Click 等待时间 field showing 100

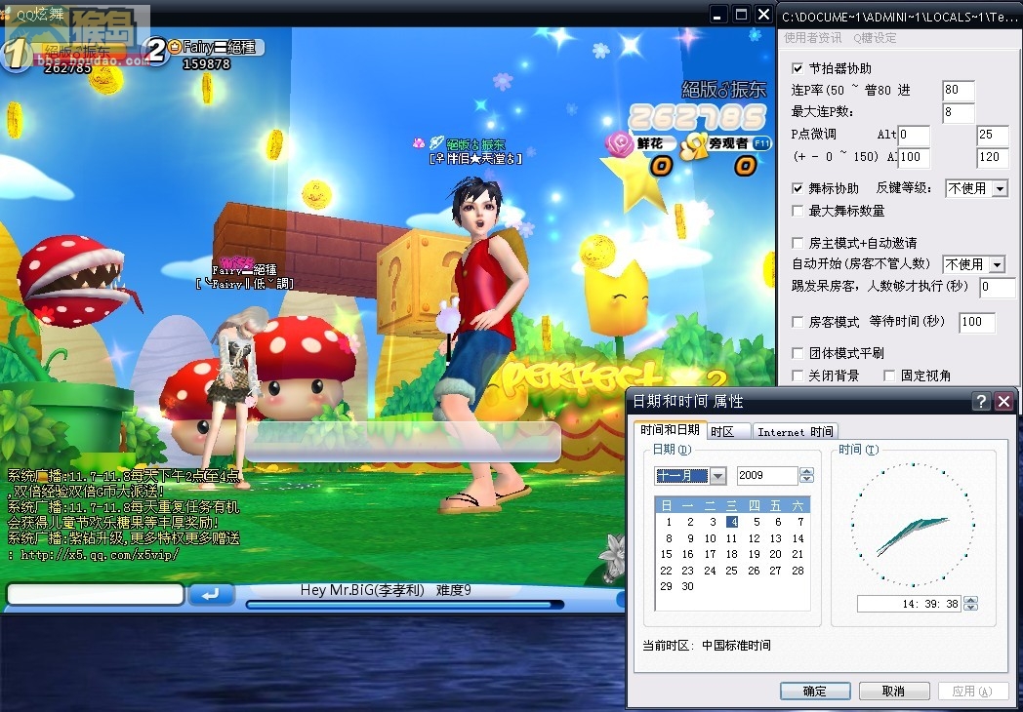tap(977, 322)
